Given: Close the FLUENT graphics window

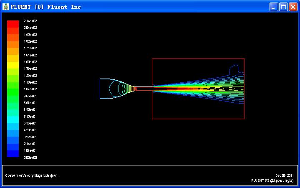Looking at the screenshot, I should (x=293, y=7).
